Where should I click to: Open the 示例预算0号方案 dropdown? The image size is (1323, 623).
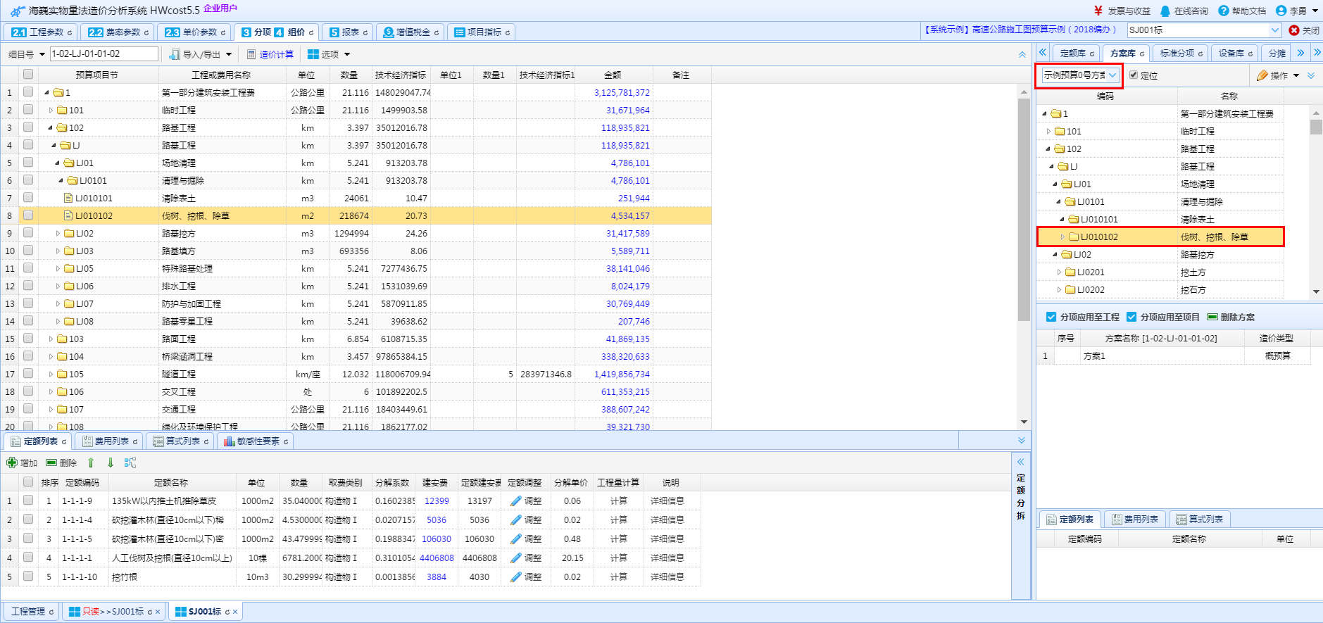coord(1112,75)
